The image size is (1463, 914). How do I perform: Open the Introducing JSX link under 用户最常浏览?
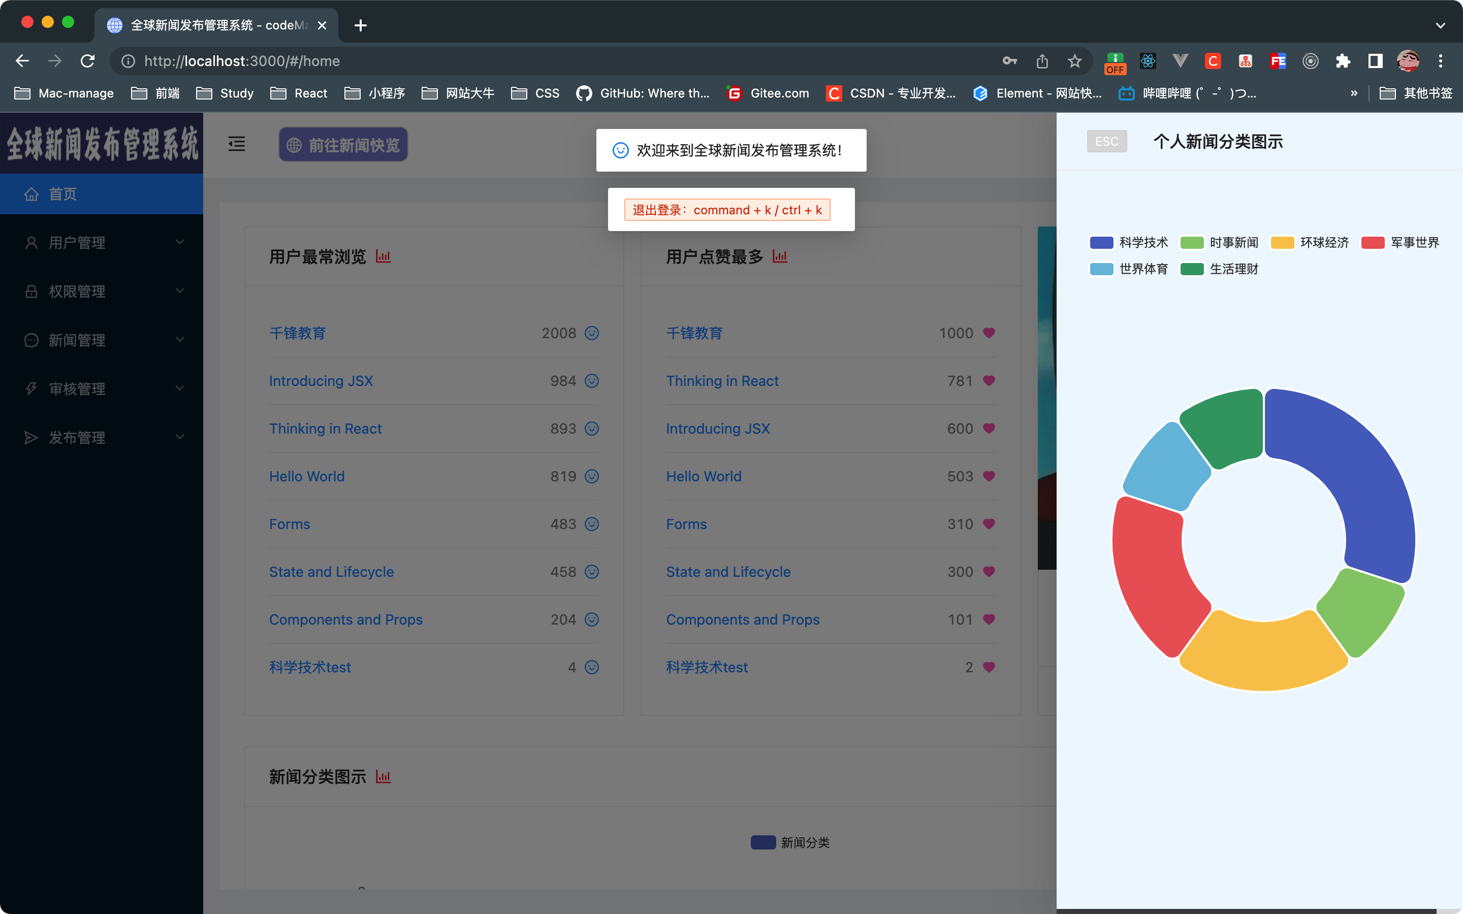[x=321, y=381]
